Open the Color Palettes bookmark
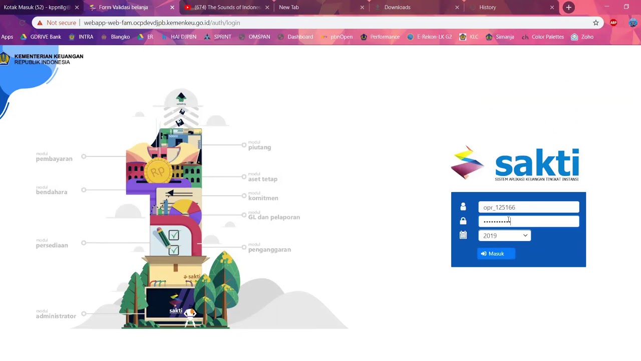Screen dimensions: 641x361 [543, 37]
